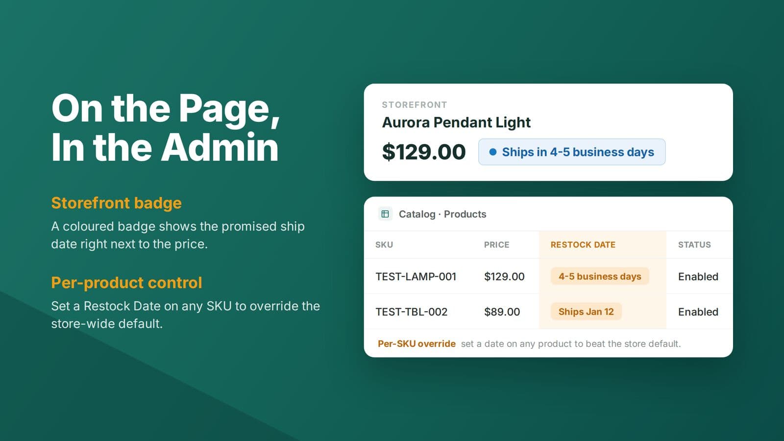Click the Storefront badge heading
The height and width of the screenshot is (441, 784).
click(116, 203)
